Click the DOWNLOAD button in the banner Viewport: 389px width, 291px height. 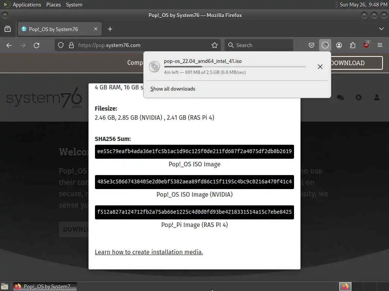pos(356,63)
